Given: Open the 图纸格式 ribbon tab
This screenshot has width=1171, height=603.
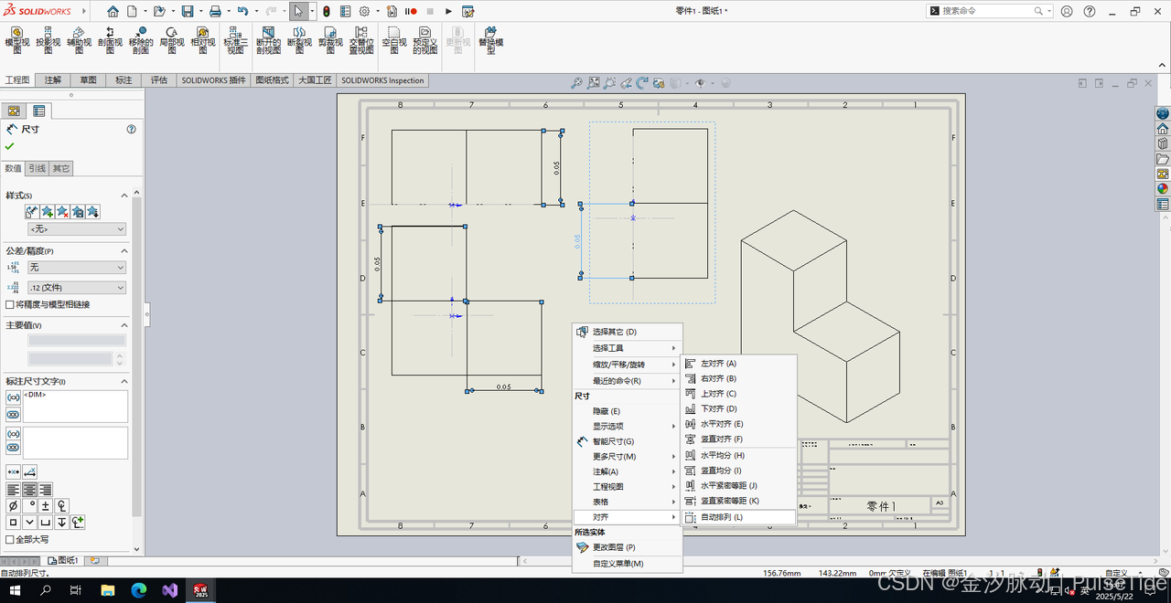Looking at the screenshot, I should point(272,80).
